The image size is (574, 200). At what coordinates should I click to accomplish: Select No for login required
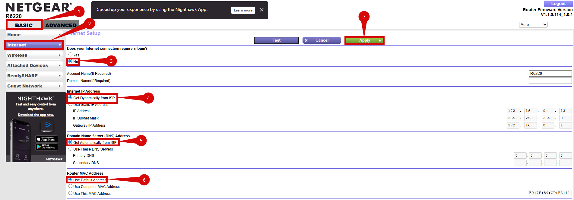click(x=70, y=61)
